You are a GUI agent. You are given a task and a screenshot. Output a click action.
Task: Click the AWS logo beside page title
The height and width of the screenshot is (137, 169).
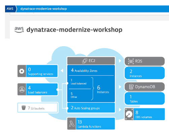point(19,30)
